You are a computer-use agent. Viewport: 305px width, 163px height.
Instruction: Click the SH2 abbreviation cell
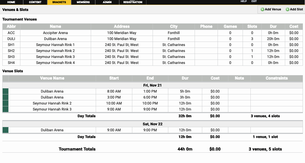click(11, 51)
